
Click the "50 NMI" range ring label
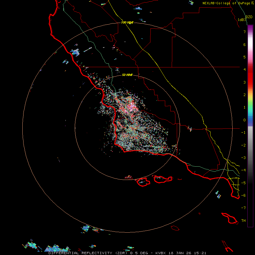pos(127,75)
